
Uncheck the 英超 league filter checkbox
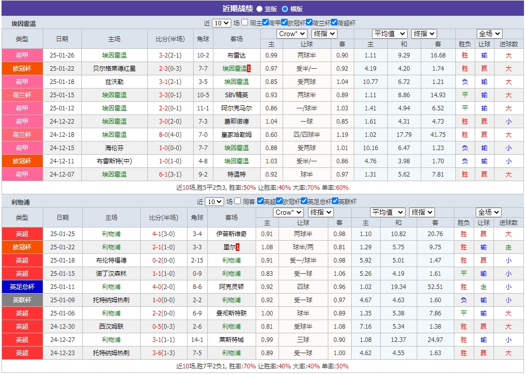[259, 199]
